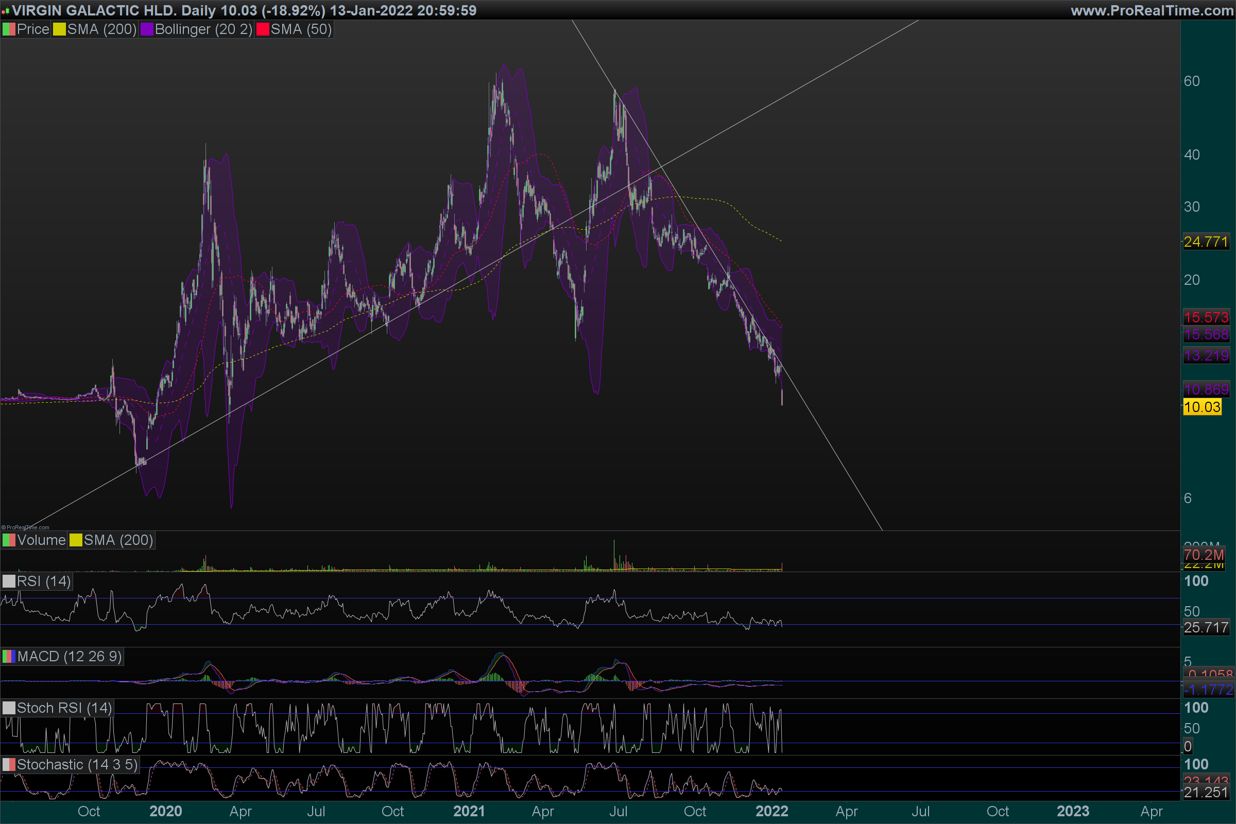Screen dimensions: 1236x824
Task: Click the 24.771 SMA 200 value tag
Action: (1206, 242)
